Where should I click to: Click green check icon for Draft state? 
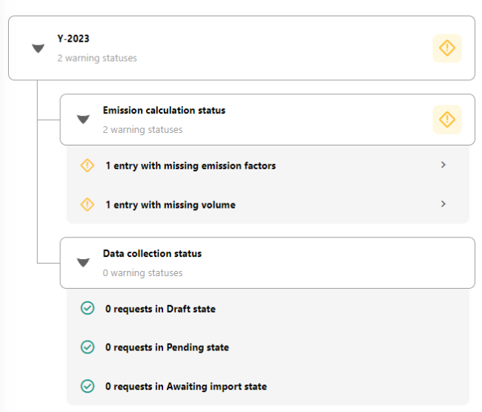(x=88, y=308)
